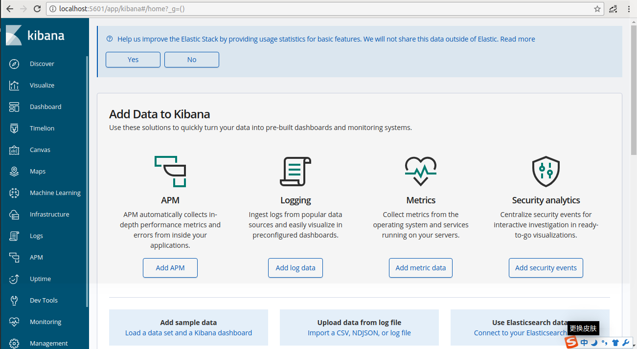The image size is (637, 349).
Task: Click the Metrics heading text
Action: pyautogui.click(x=421, y=200)
